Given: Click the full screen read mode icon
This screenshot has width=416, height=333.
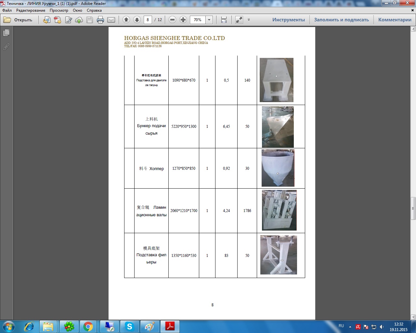Looking at the screenshot, I should 239,20.
